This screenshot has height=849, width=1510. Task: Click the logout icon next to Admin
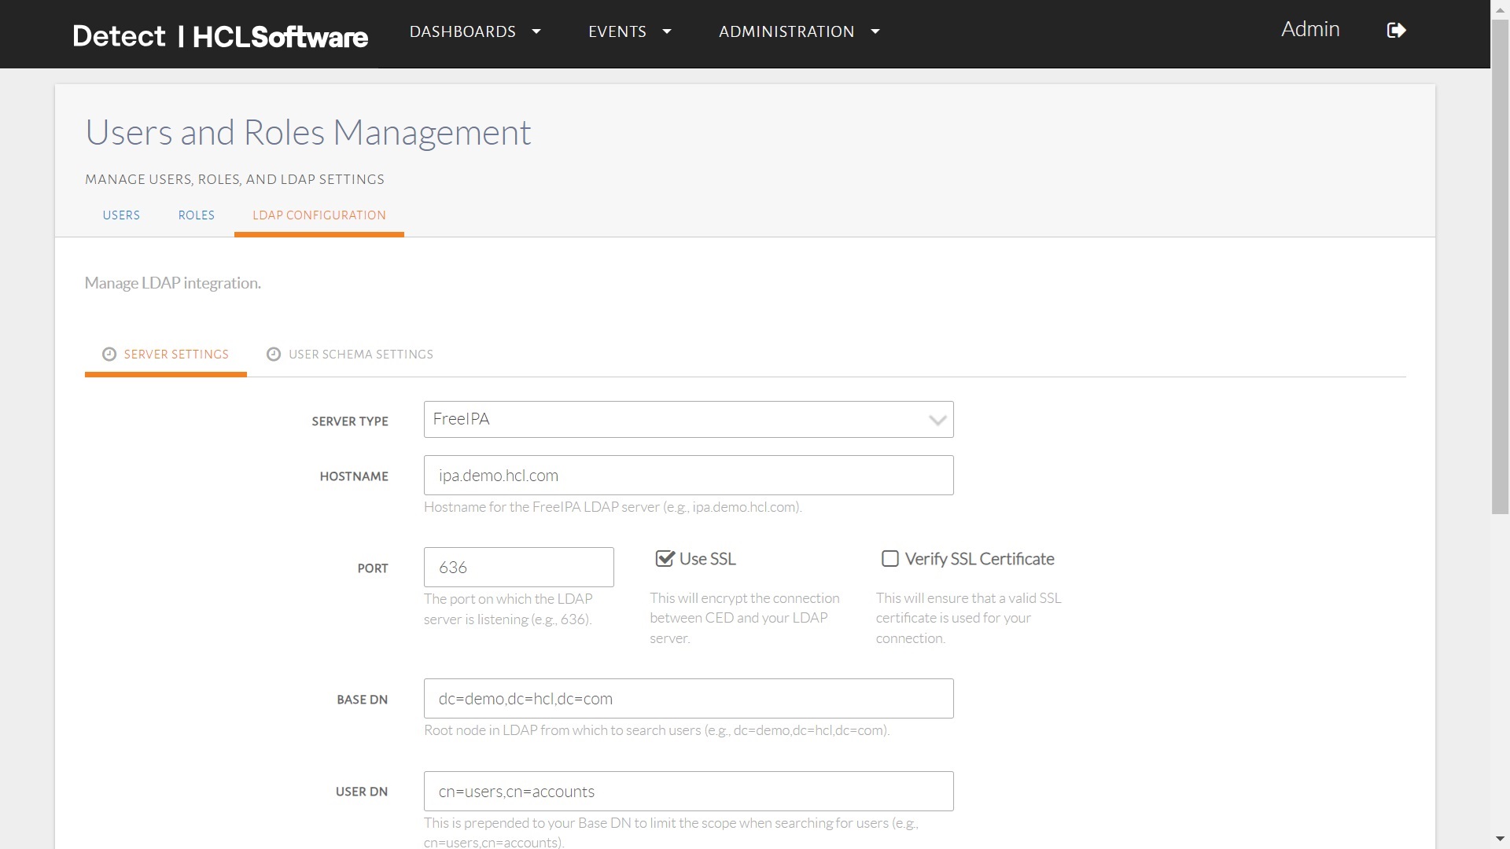click(1396, 31)
